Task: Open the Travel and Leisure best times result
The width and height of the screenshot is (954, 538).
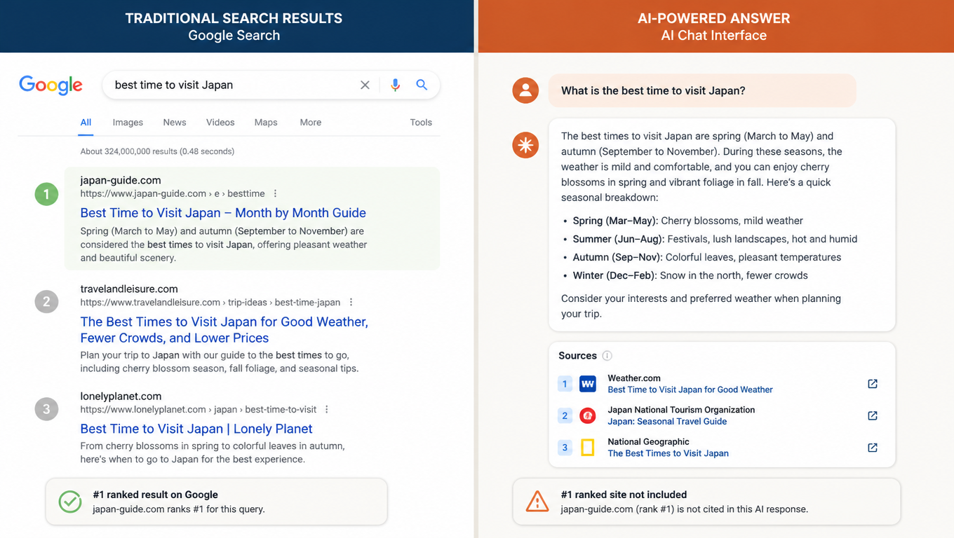Action: pyautogui.click(x=224, y=330)
